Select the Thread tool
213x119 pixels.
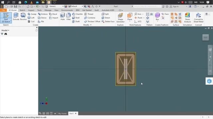coord(89,14)
